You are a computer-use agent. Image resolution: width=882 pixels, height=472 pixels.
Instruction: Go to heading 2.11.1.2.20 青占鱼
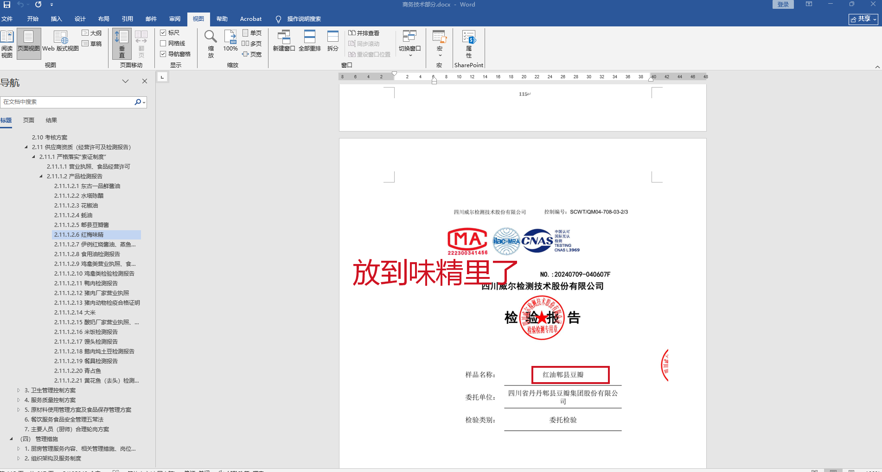(x=78, y=371)
